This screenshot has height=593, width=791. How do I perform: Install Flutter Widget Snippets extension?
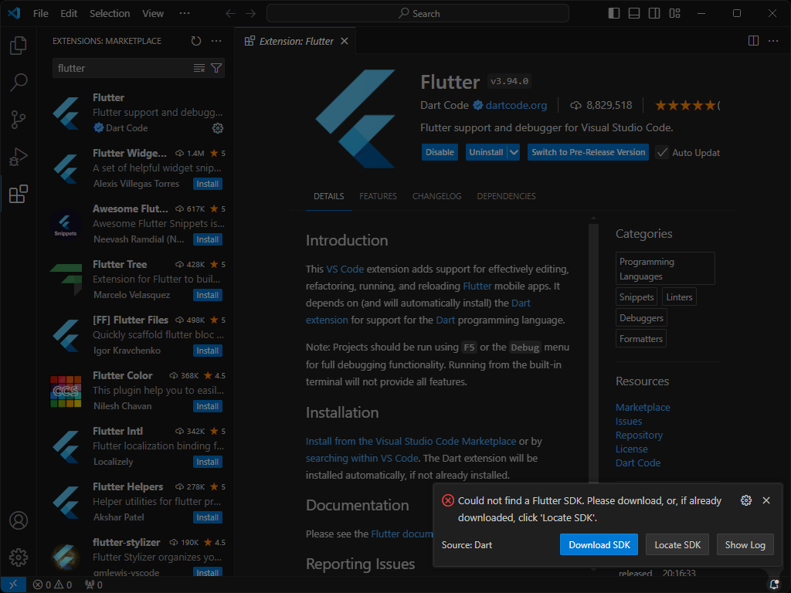208,184
